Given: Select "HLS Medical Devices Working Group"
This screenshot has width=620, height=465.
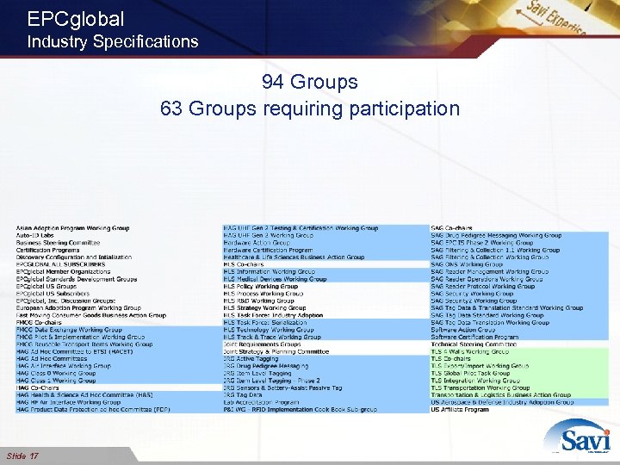Looking at the screenshot, I should [275, 279].
